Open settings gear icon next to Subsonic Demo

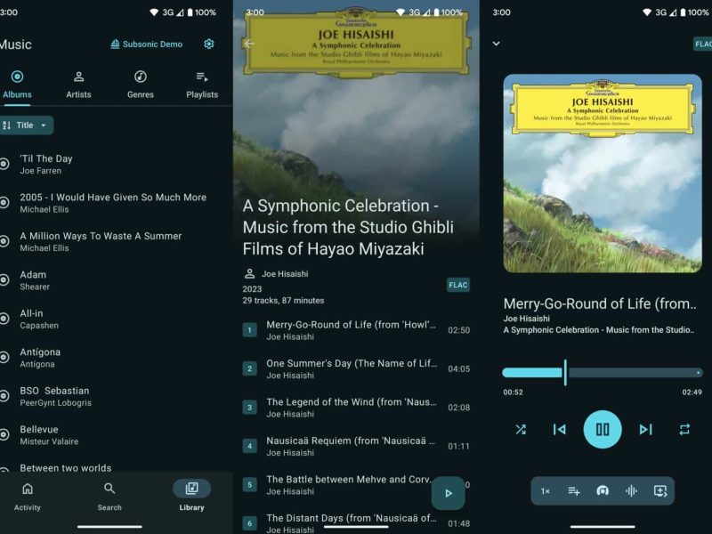(x=209, y=44)
